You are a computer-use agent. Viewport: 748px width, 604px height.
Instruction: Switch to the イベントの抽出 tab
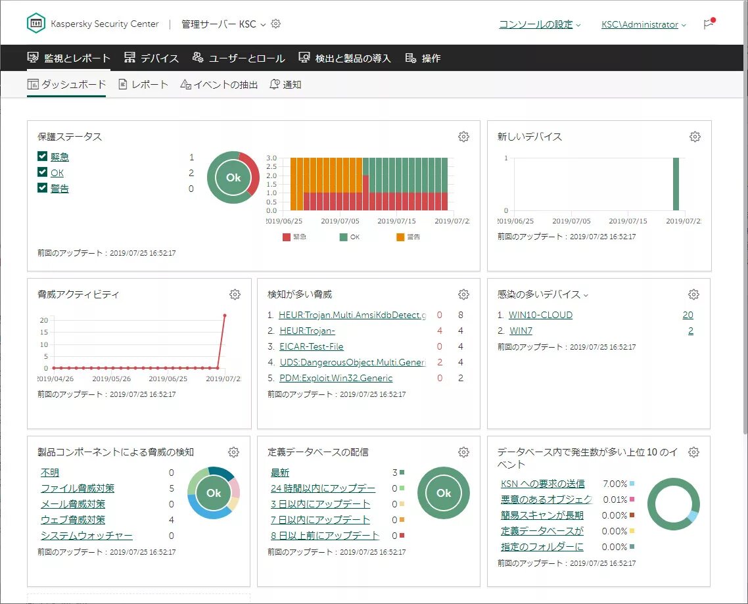pos(219,84)
